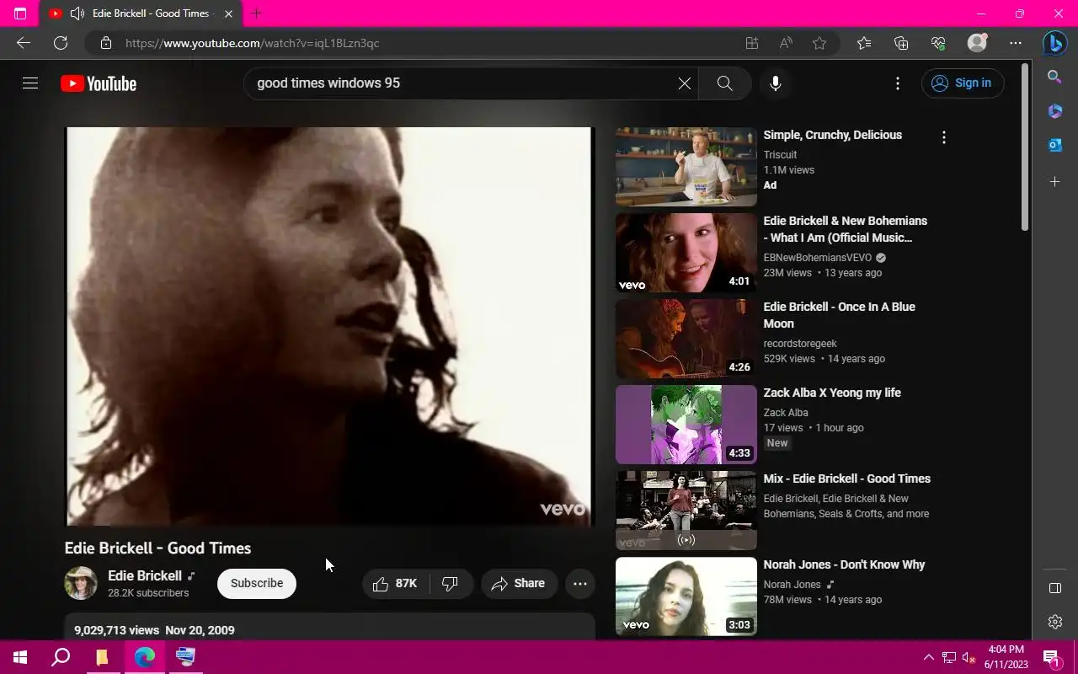Toggle the Edge sidebar visibility button
Viewport: 1078px width, 674px height.
(1054, 588)
